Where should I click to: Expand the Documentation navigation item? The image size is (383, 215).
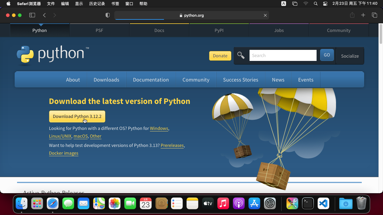pos(151,80)
